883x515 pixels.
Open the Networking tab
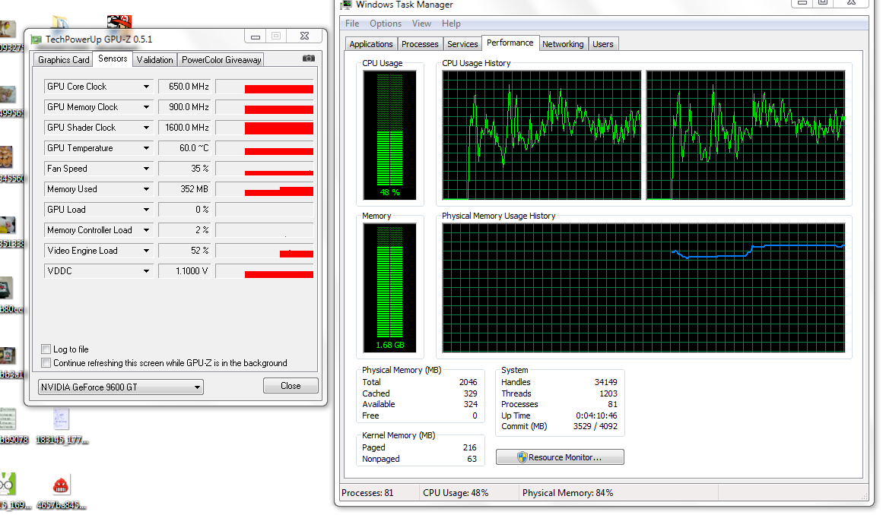click(x=563, y=44)
